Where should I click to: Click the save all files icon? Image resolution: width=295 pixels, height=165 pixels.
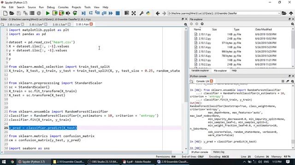click(25, 13)
